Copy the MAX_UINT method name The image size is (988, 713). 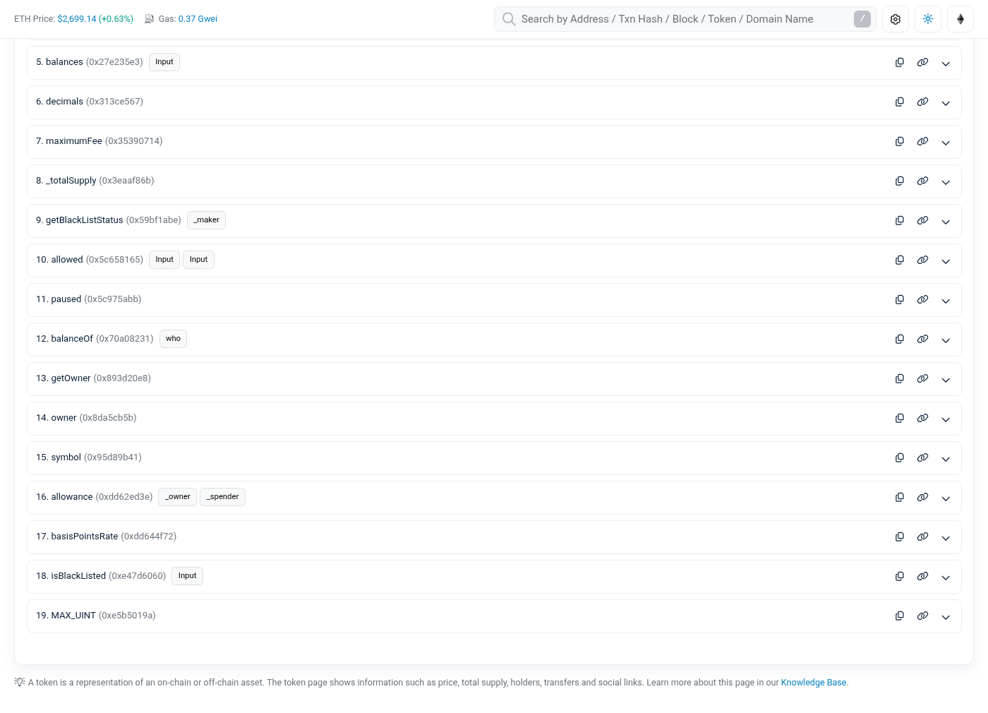click(900, 616)
